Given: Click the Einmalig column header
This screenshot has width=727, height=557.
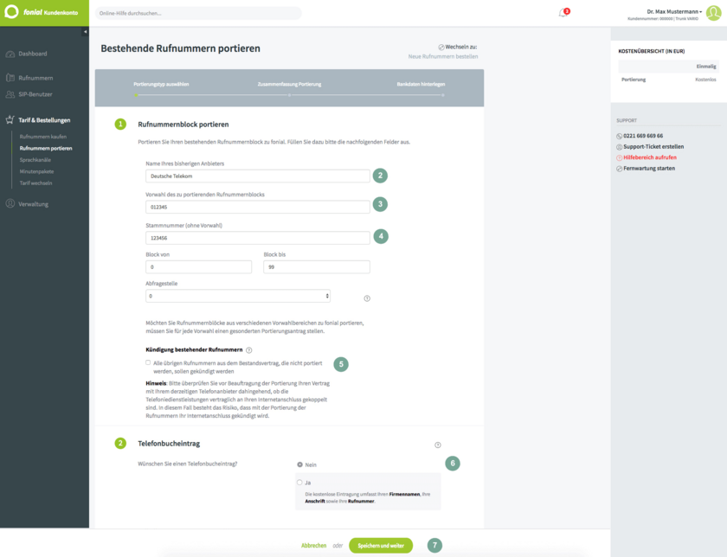Looking at the screenshot, I should (706, 67).
